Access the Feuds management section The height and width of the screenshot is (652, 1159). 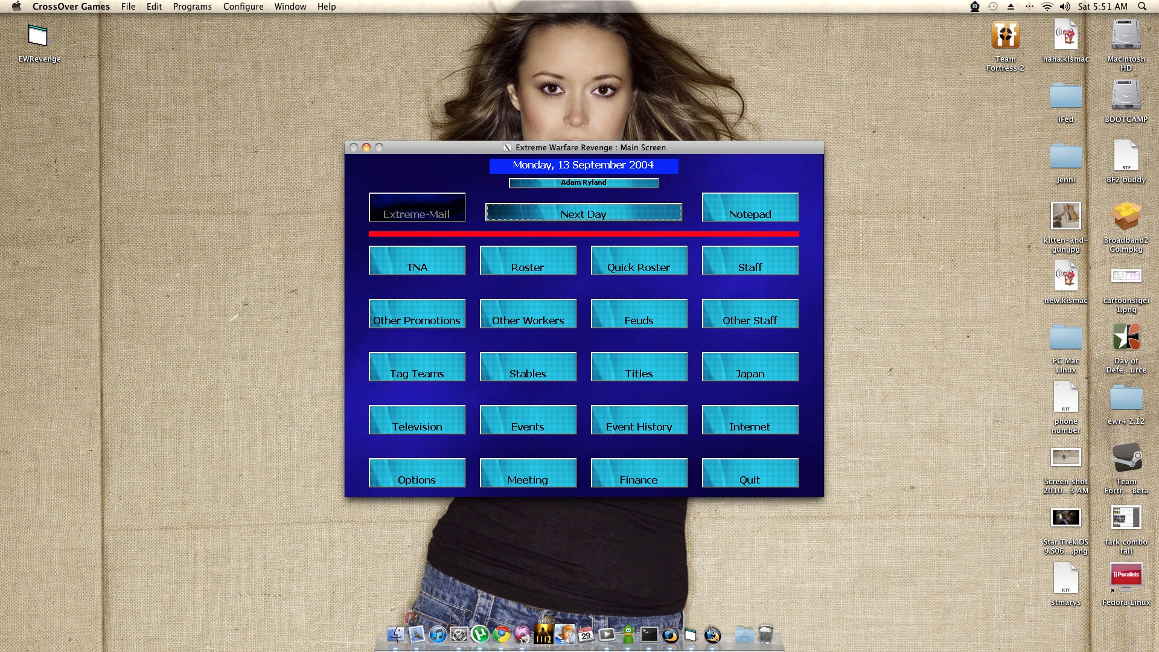pyautogui.click(x=639, y=320)
